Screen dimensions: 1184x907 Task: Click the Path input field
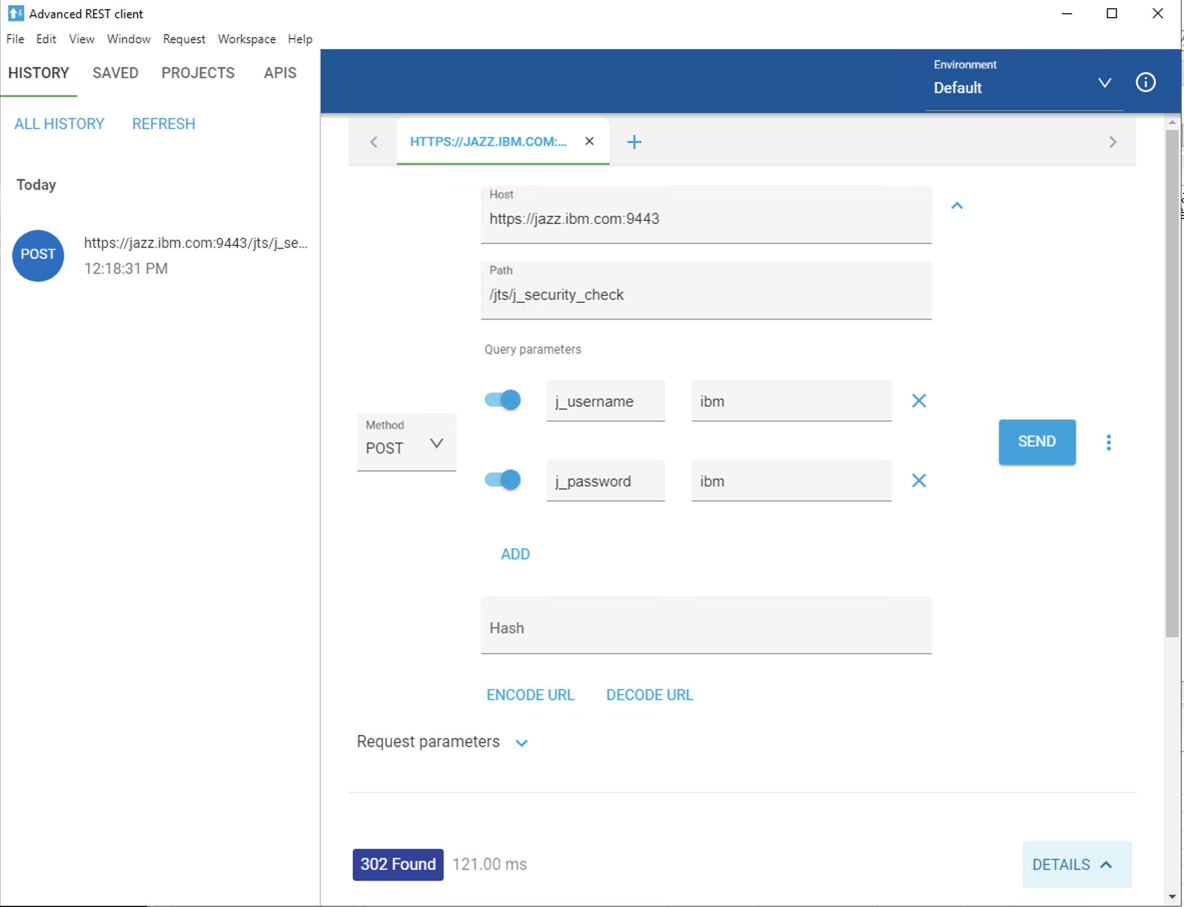(x=705, y=291)
